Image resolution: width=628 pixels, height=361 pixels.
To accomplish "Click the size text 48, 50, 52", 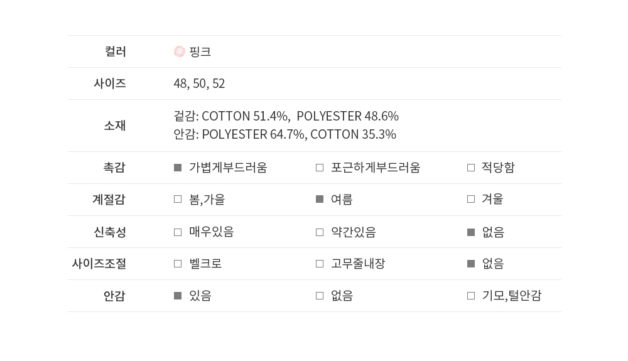I will [x=199, y=84].
